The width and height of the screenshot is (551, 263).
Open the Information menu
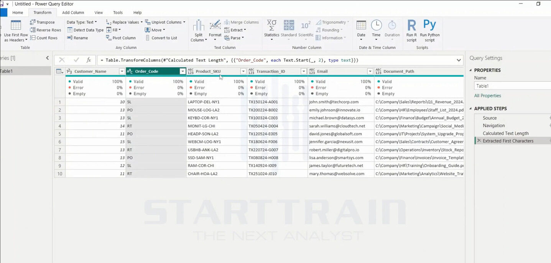click(x=331, y=38)
